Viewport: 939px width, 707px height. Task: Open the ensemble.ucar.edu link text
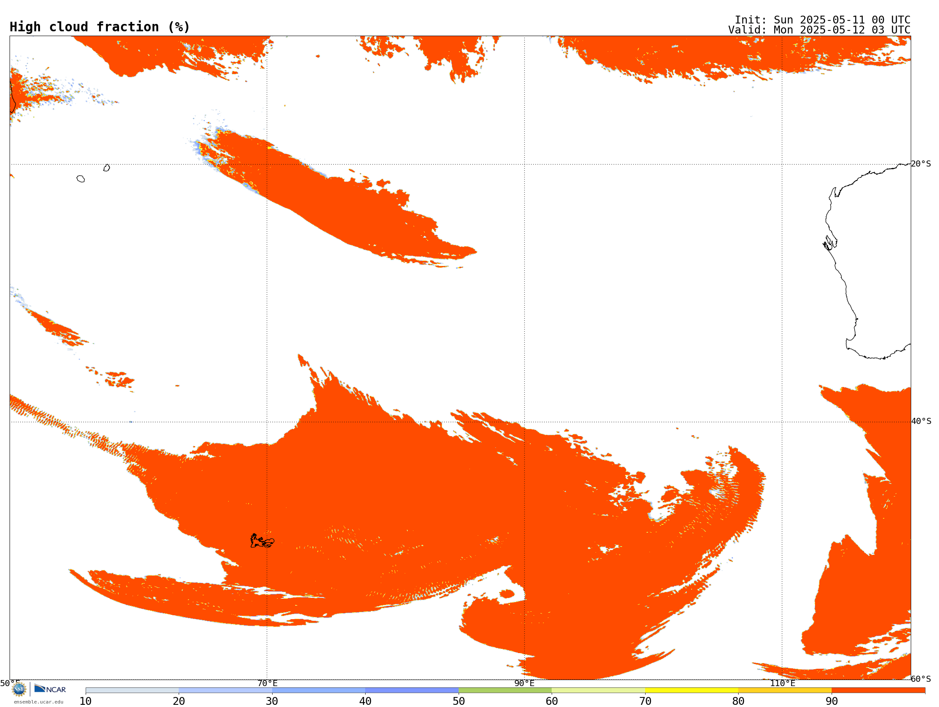39,702
